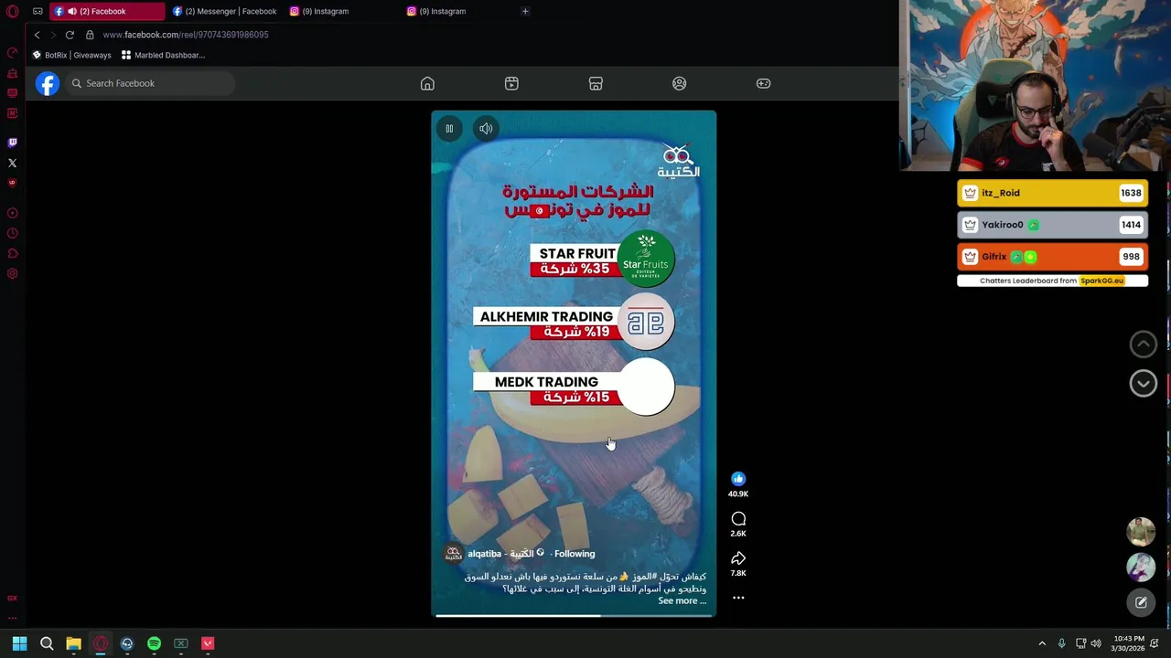Open Windows Start menu
The width and height of the screenshot is (1171, 658).
19,643
